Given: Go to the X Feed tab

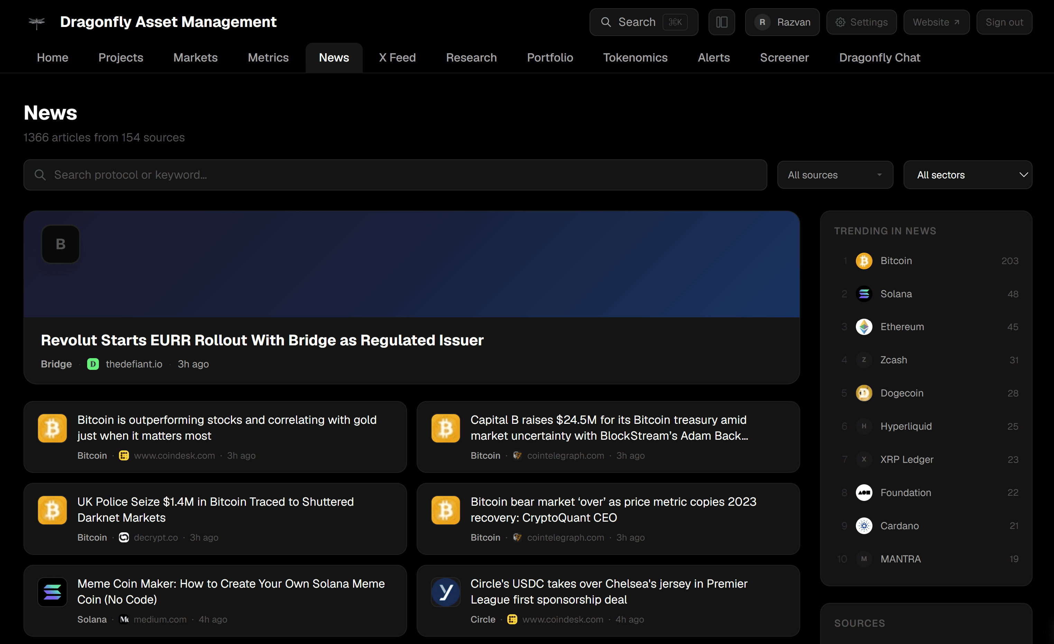Looking at the screenshot, I should click(x=397, y=58).
